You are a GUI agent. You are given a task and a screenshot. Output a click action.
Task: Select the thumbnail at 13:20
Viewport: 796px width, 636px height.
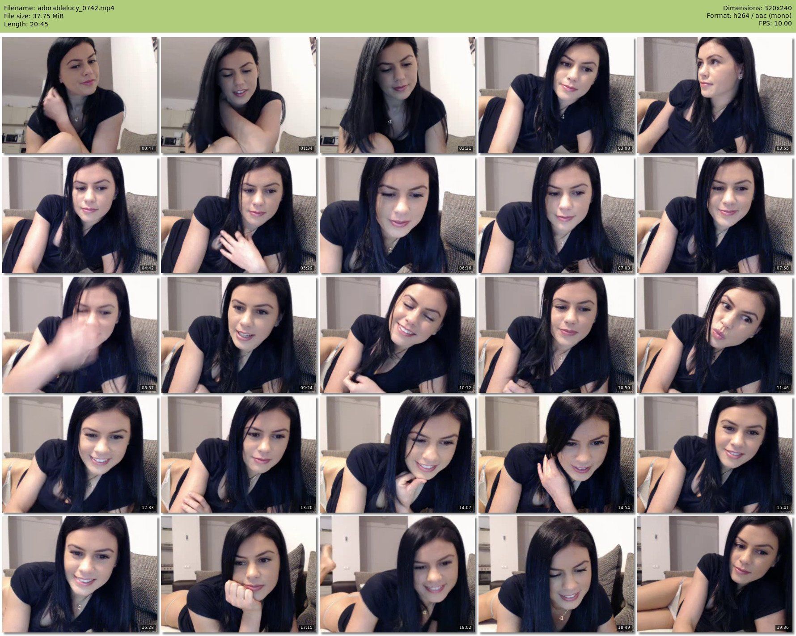click(x=239, y=455)
